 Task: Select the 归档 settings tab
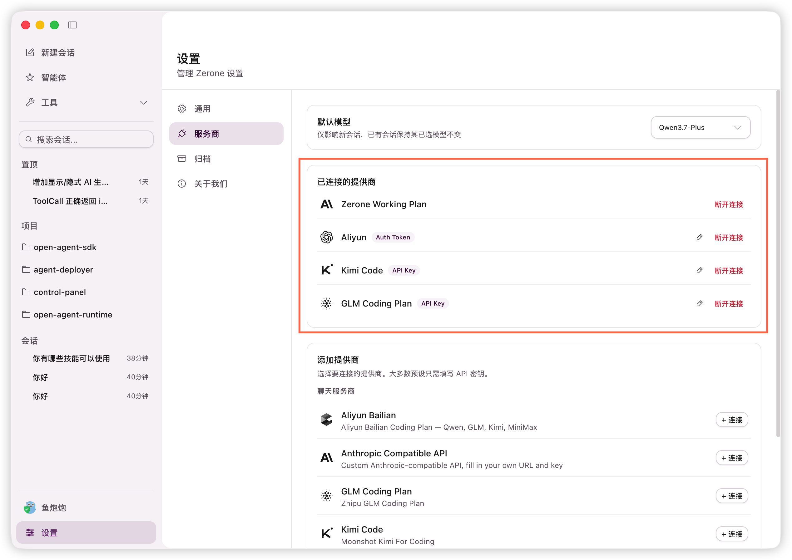(x=226, y=159)
